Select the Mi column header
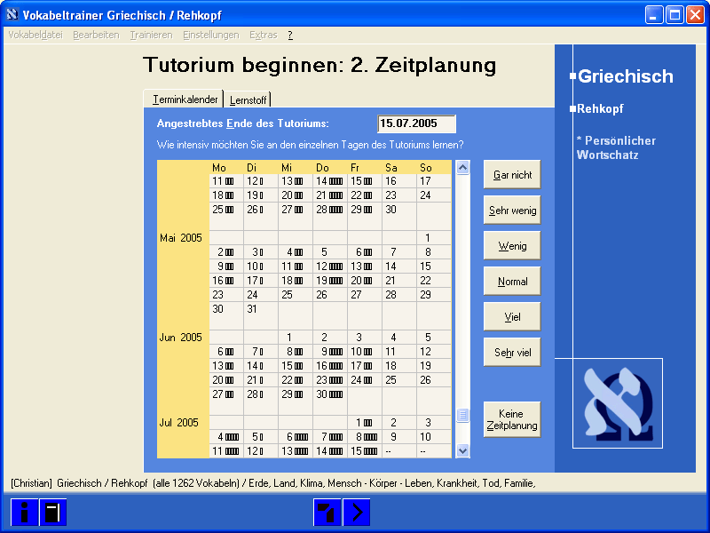This screenshot has width=710, height=533. pos(287,168)
